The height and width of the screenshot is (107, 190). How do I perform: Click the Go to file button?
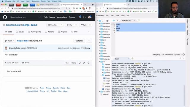pyautogui.click(x=79, y=41)
